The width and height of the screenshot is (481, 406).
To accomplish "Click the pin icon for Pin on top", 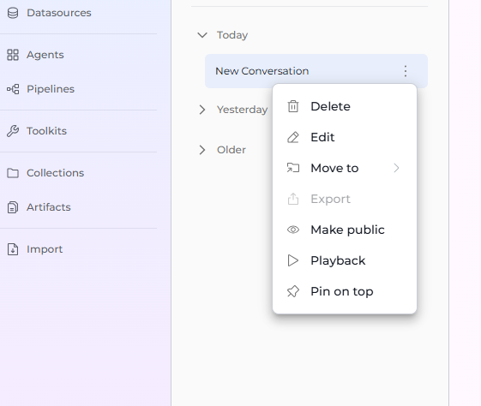I will [x=293, y=291].
